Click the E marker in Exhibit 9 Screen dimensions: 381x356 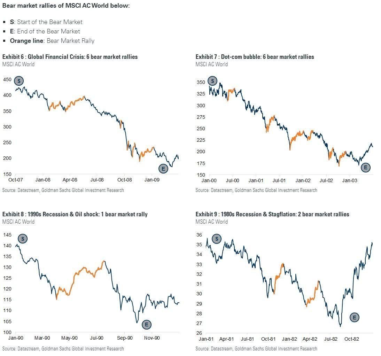click(355, 317)
